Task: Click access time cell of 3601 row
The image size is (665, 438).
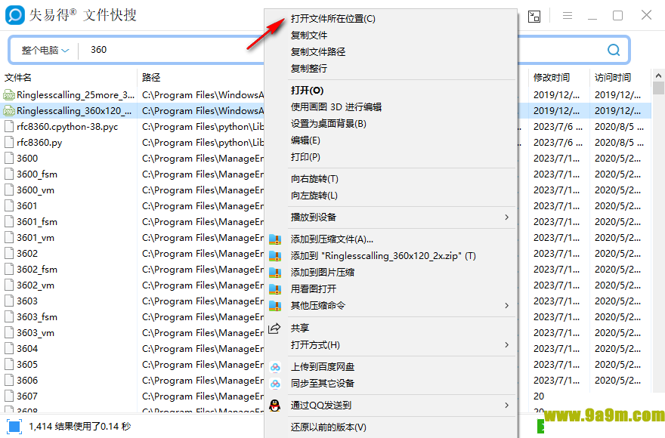Action: pos(617,206)
